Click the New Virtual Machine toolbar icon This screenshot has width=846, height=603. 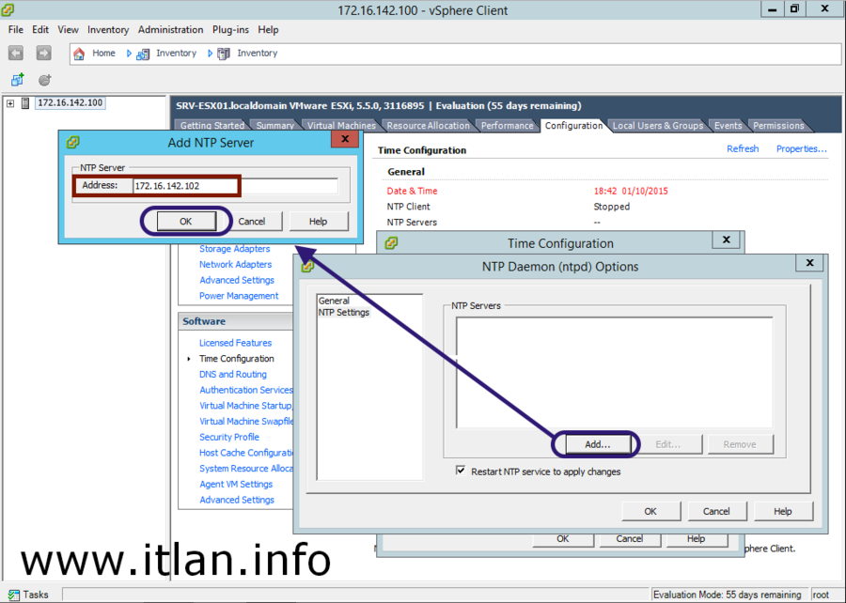[17, 80]
